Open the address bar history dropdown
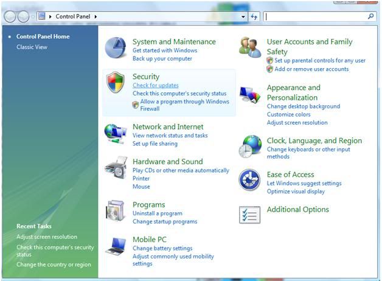The width and height of the screenshot is (382, 281). tap(243, 16)
